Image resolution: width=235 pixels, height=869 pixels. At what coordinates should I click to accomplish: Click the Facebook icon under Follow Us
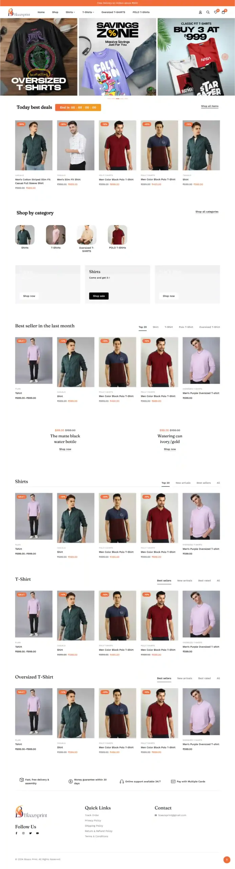(16, 833)
